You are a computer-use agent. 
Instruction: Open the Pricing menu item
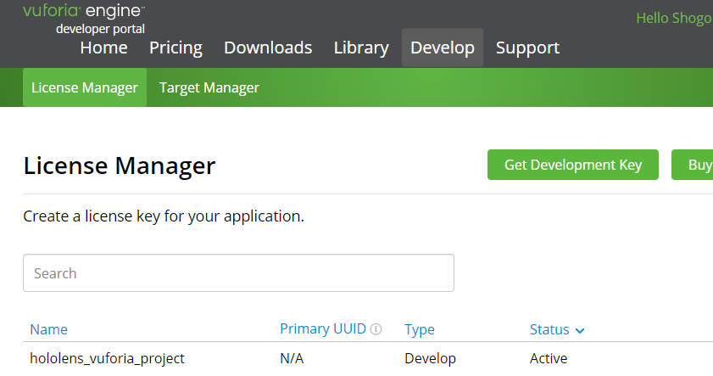pyautogui.click(x=175, y=48)
